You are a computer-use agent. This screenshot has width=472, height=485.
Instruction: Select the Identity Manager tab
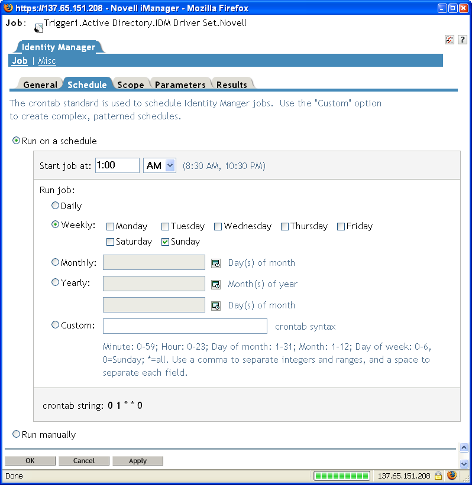click(59, 47)
